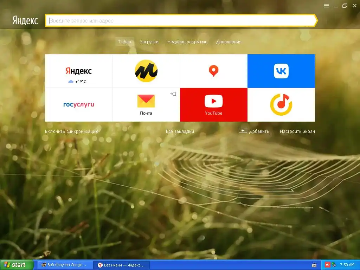Switch to the Дополнения tab

point(229,42)
